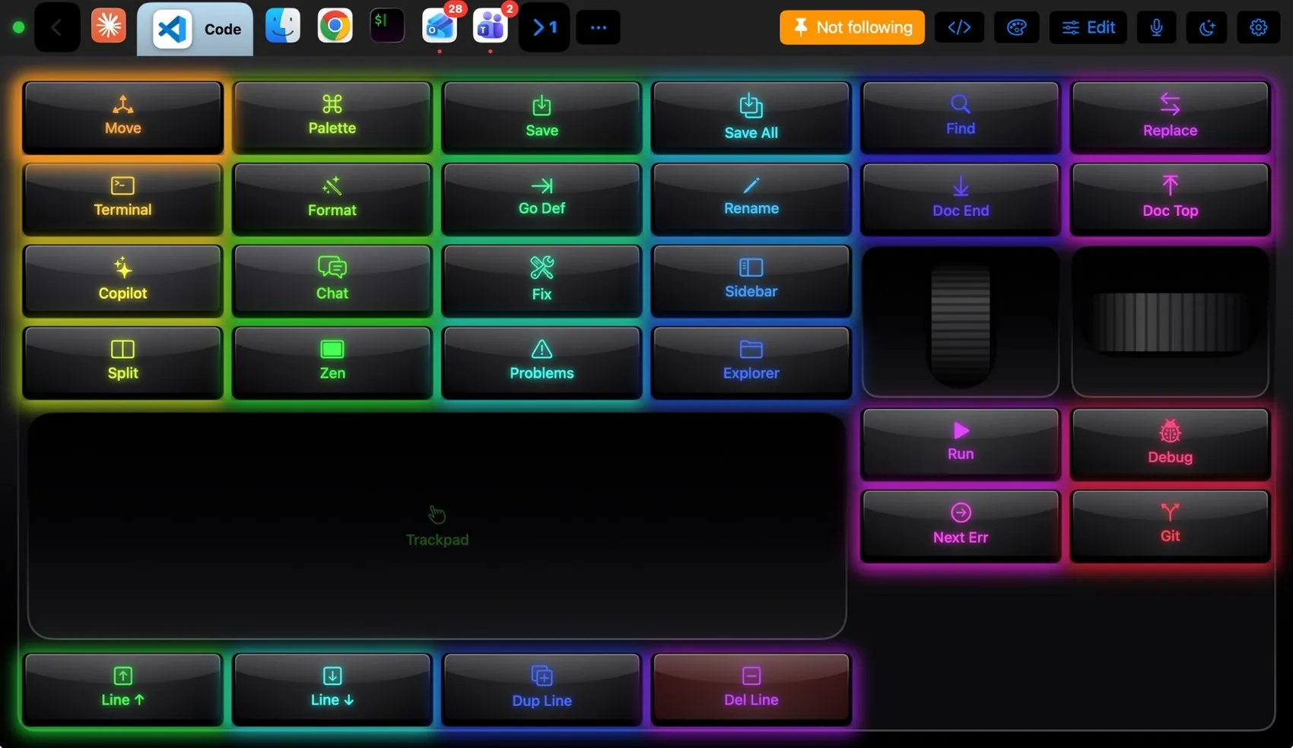Start the Debug button
The width and height of the screenshot is (1293, 748).
(x=1170, y=444)
